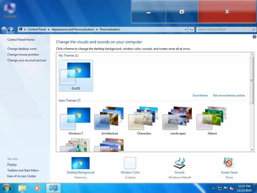Image resolution: width=257 pixels, height=193 pixels.
Task: Select Control Panel breadcrumb
Action: [x=37, y=29]
